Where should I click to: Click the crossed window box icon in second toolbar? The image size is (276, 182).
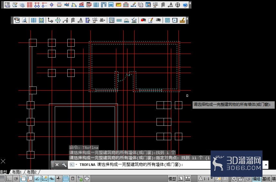[41, 20]
